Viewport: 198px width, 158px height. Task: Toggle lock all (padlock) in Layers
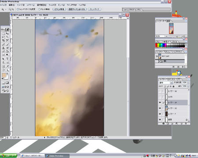point(173,86)
